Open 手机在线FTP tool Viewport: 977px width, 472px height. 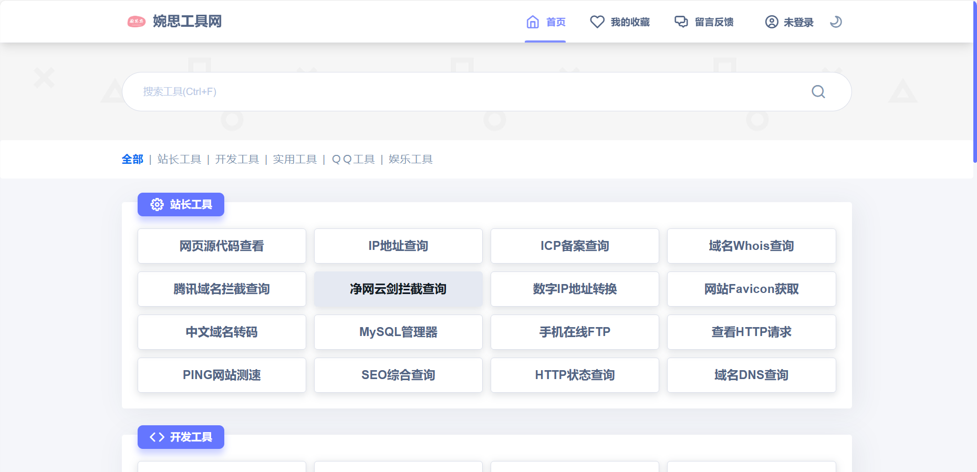tap(575, 332)
